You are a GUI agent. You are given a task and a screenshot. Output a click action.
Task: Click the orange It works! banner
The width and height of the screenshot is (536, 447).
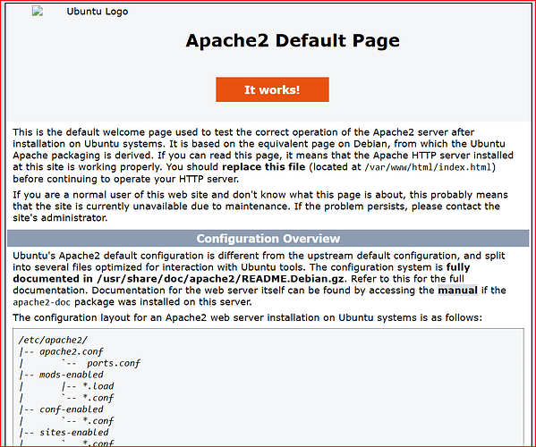pyautogui.click(x=272, y=89)
